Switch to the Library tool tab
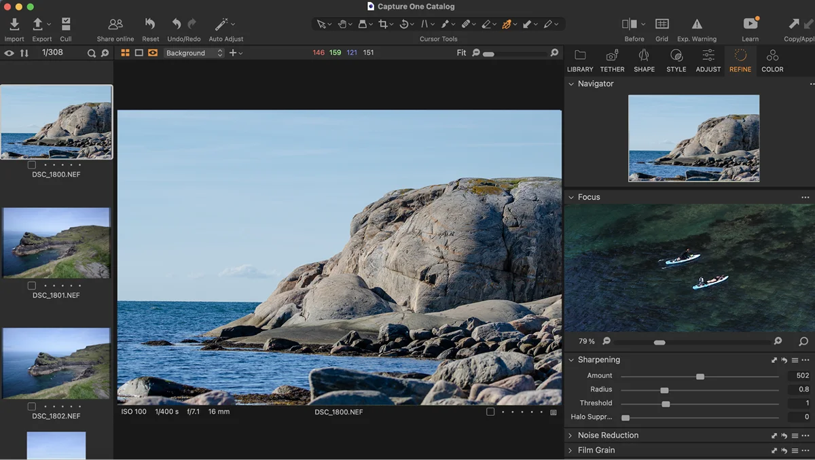Screen dimensions: 815x460 [x=580, y=60]
